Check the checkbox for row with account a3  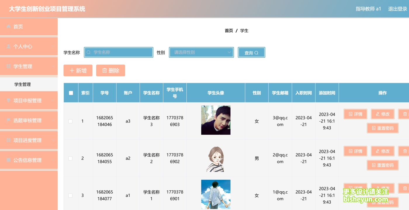click(70, 121)
